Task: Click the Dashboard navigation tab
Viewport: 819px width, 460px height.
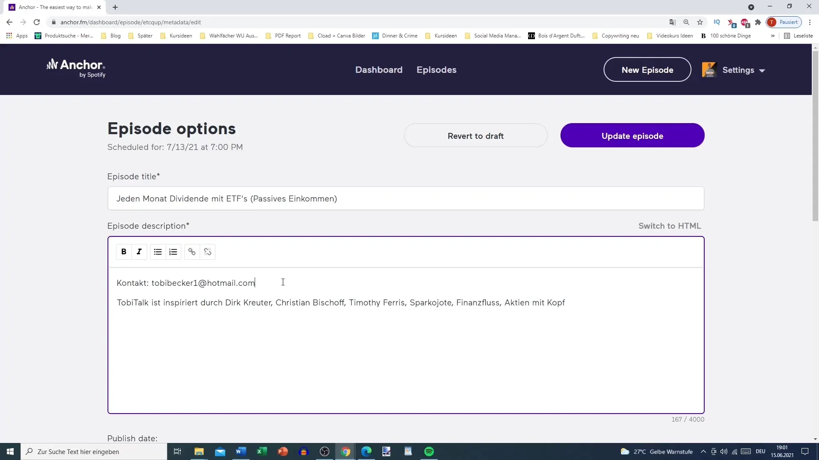Action: click(x=379, y=70)
